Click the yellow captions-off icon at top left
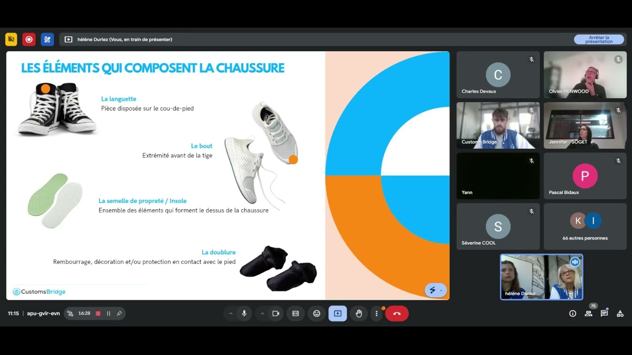The height and width of the screenshot is (355, 632). (11, 39)
